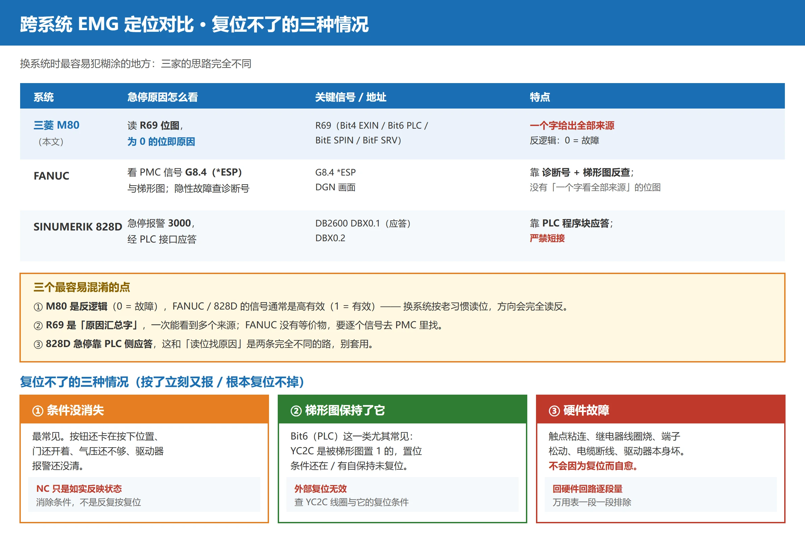Viewport: 805px width, 536px height.
Task: Click the DGN 画面 text
Action: tap(335, 187)
